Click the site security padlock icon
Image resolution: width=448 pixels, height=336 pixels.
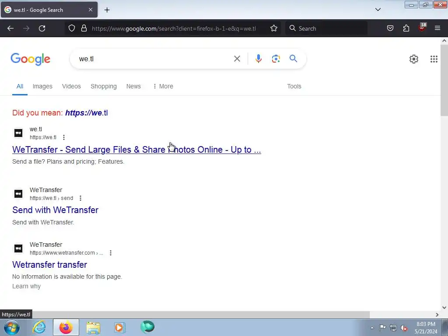pos(84,28)
